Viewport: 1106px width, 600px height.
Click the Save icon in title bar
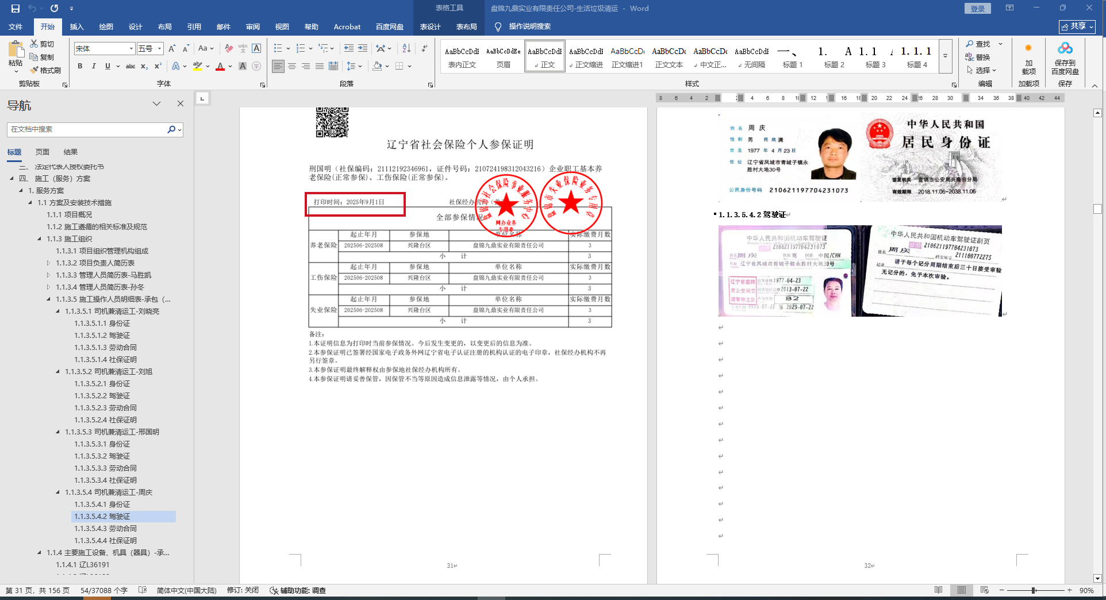click(16, 8)
